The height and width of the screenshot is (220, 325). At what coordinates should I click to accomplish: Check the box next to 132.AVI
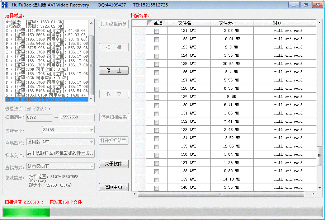click(x=156, y=122)
